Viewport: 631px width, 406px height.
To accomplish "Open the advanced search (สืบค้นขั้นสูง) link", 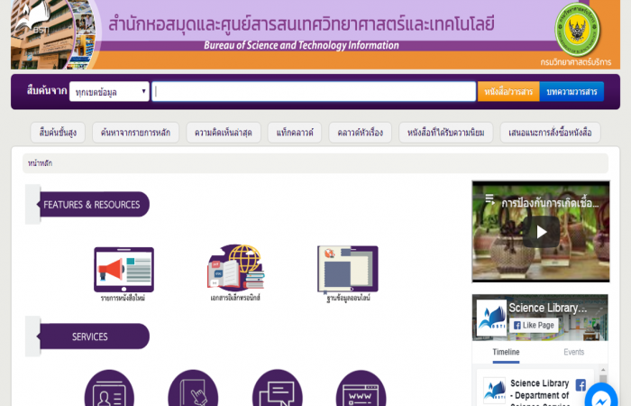I will click(58, 133).
